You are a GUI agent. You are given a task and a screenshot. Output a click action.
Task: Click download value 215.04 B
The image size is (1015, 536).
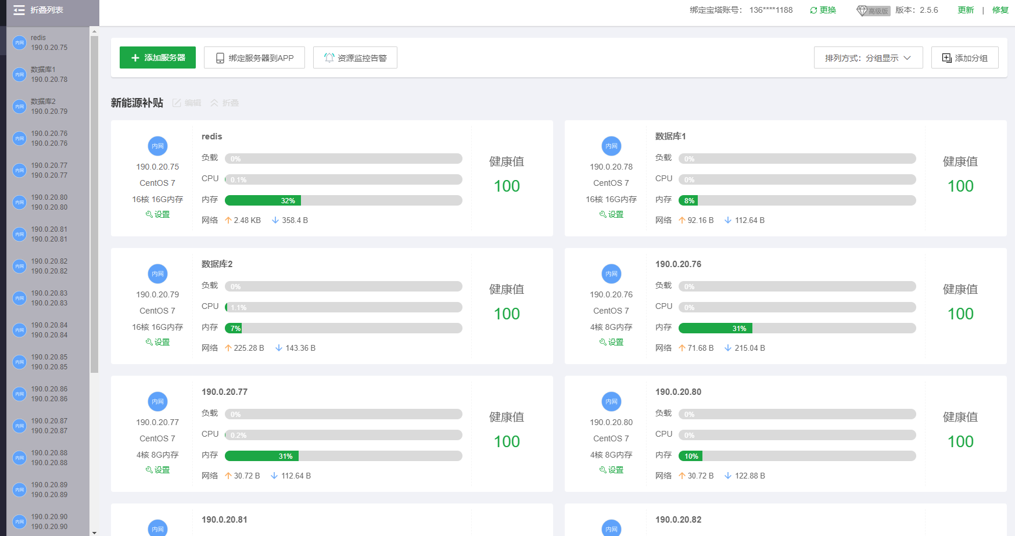click(x=749, y=348)
